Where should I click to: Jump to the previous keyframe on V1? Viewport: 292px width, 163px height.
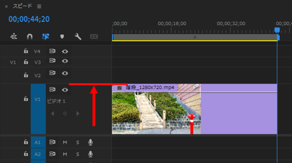(x=52, y=113)
